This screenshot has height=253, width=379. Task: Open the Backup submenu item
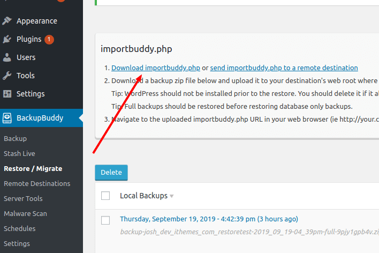tap(15, 138)
